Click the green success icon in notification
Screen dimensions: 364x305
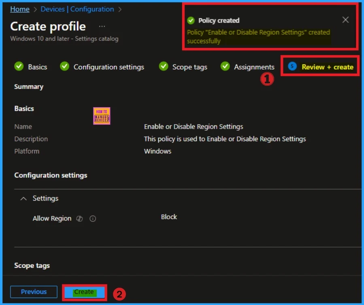pyautogui.click(x=191, y=20)
